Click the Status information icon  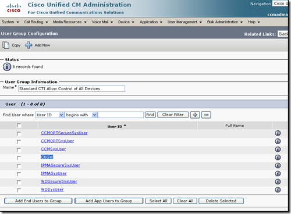pos(7,67)
